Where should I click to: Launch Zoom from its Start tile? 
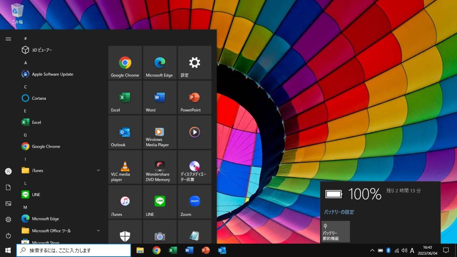point(195,202)
